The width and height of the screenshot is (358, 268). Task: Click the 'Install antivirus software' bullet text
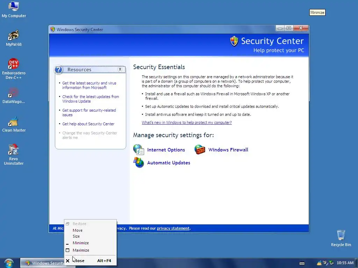198,114
